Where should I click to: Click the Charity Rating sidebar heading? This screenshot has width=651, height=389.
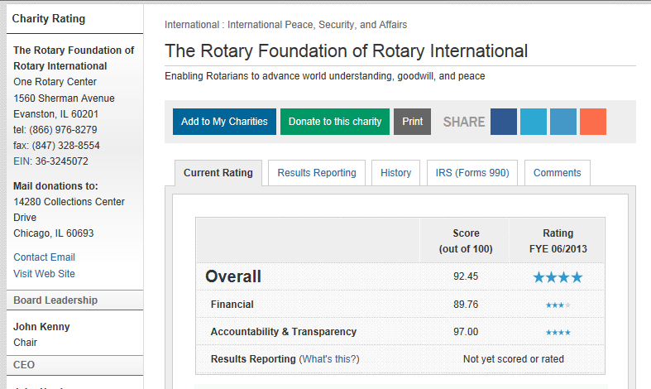[x=49, y=19]
